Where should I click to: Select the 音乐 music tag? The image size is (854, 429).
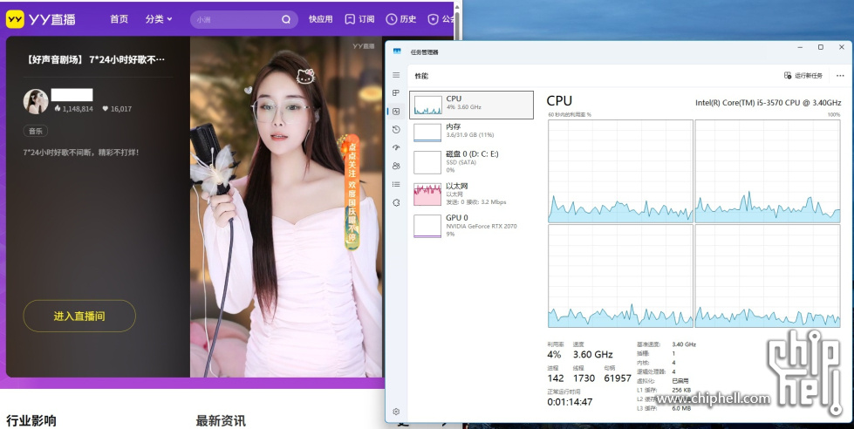tap(35, 131)
